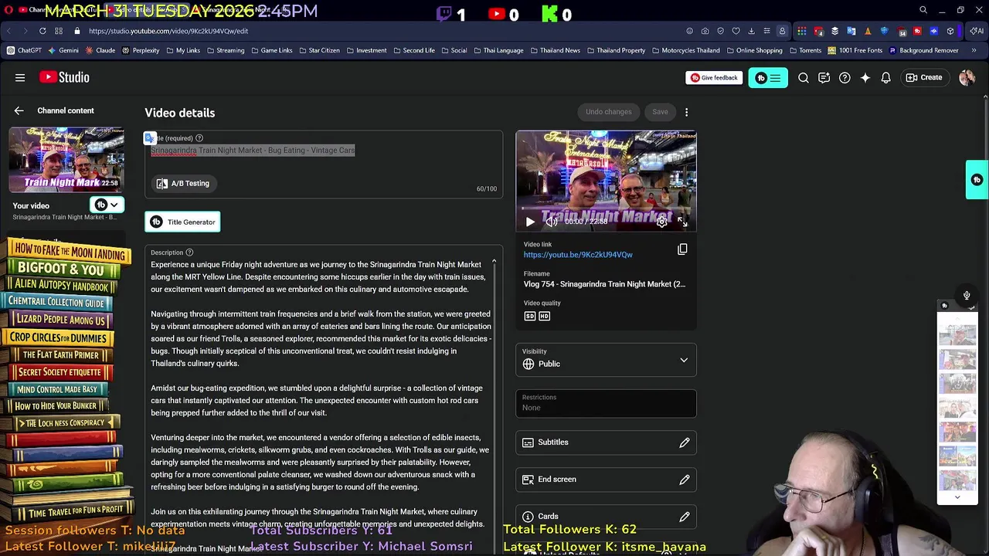Screen dimensions: 989x556
Task: Open the Studio help question icon
Action: 845,77
